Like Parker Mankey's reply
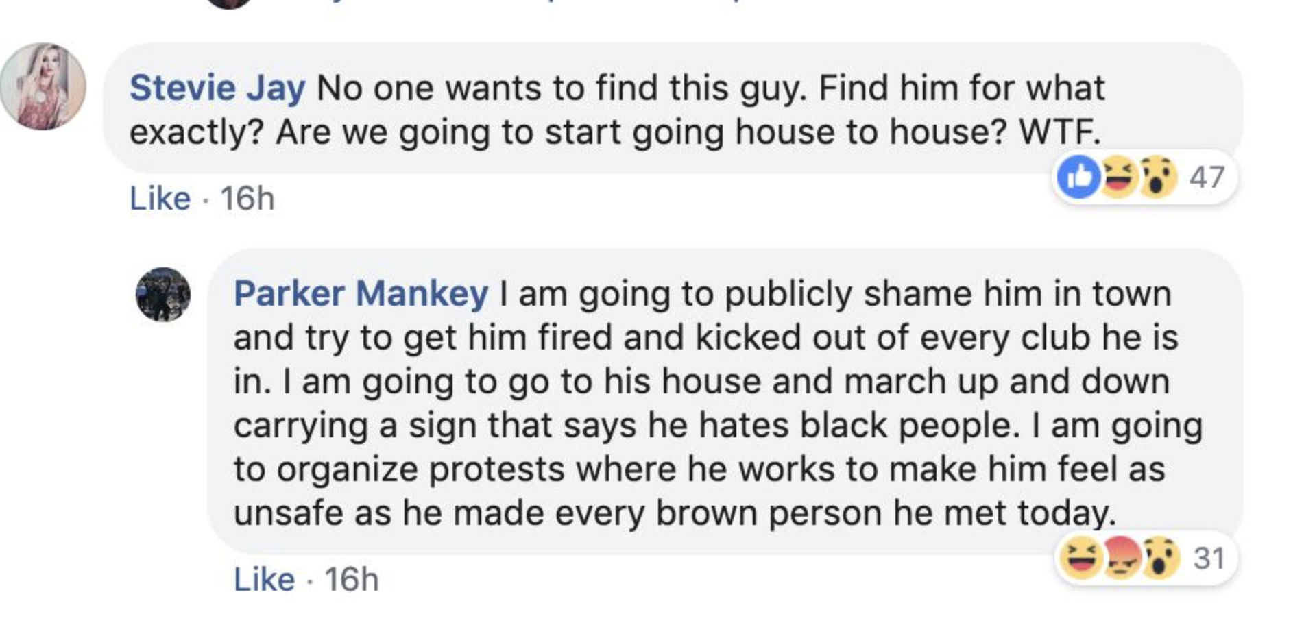 click(264, 580)
